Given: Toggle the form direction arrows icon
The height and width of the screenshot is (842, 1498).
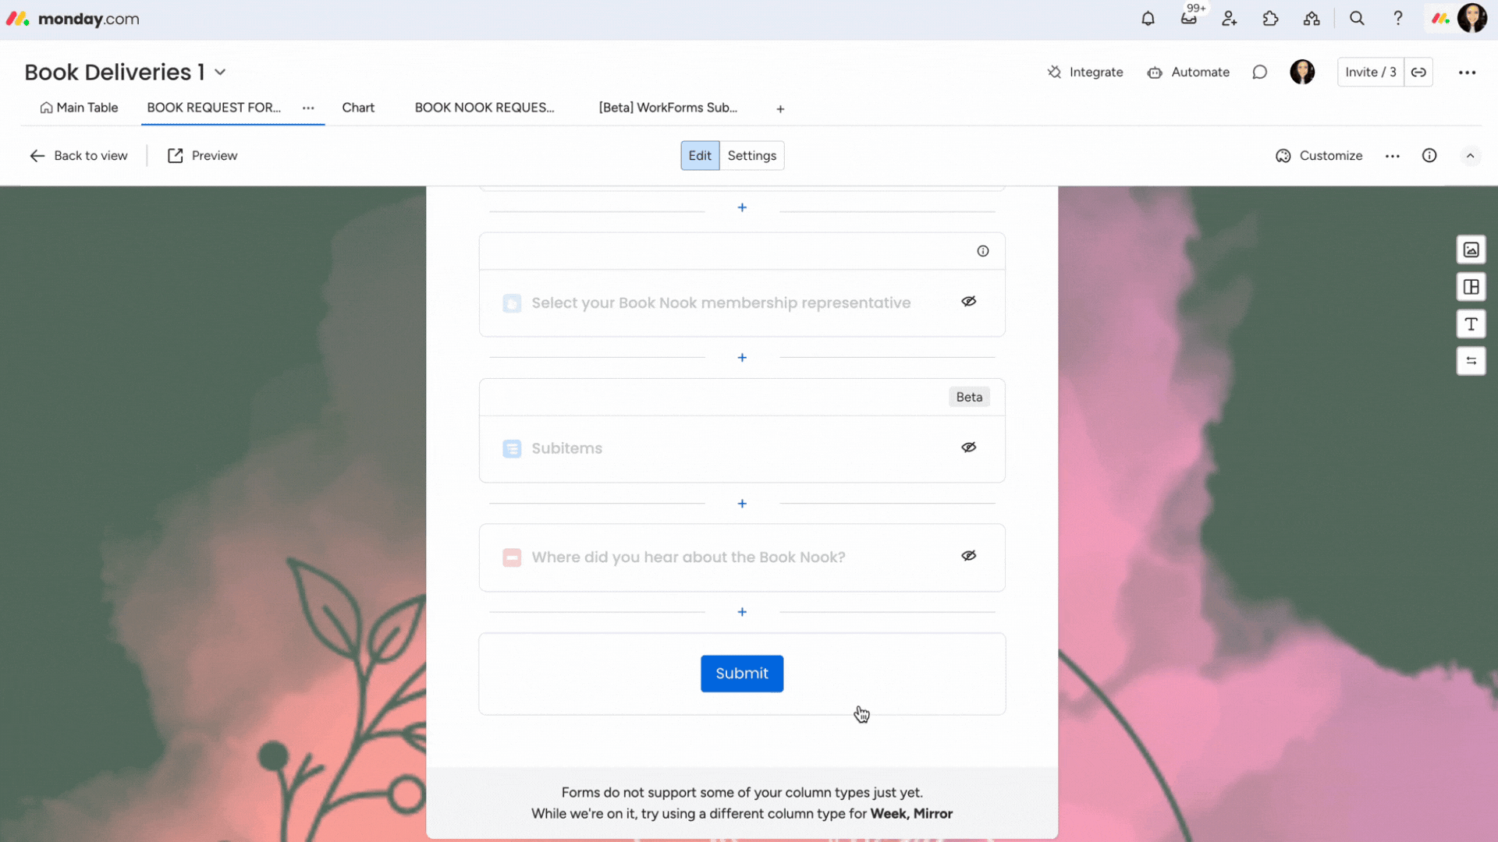Looking at the screenshot, I should pyautogui.click(x=1471, y=360).
